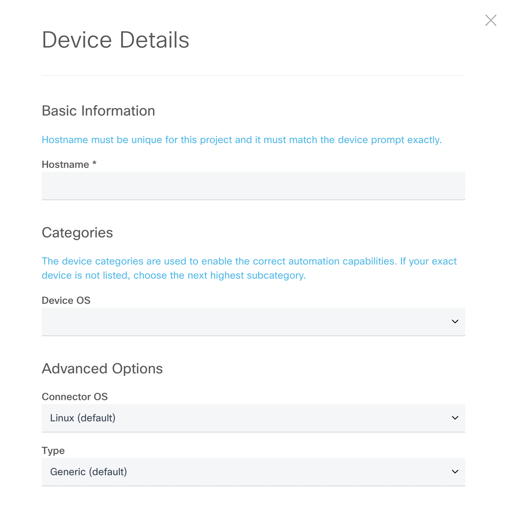
Task: Click the Device Details title
Action: tap(116, 40)
